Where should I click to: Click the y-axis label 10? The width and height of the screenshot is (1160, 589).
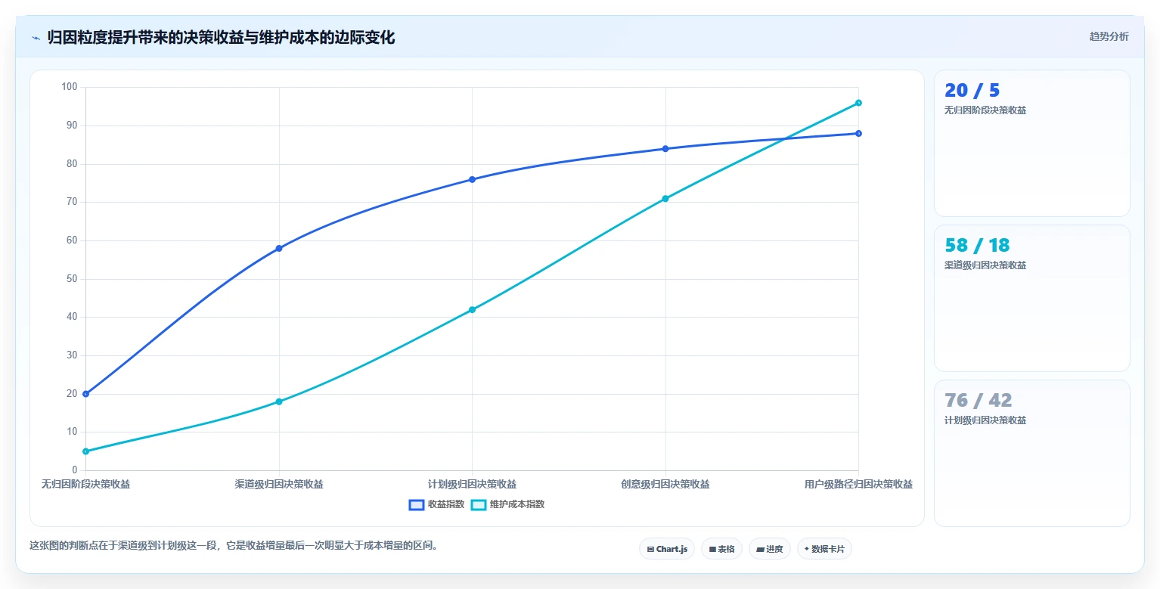coord(73,432)
